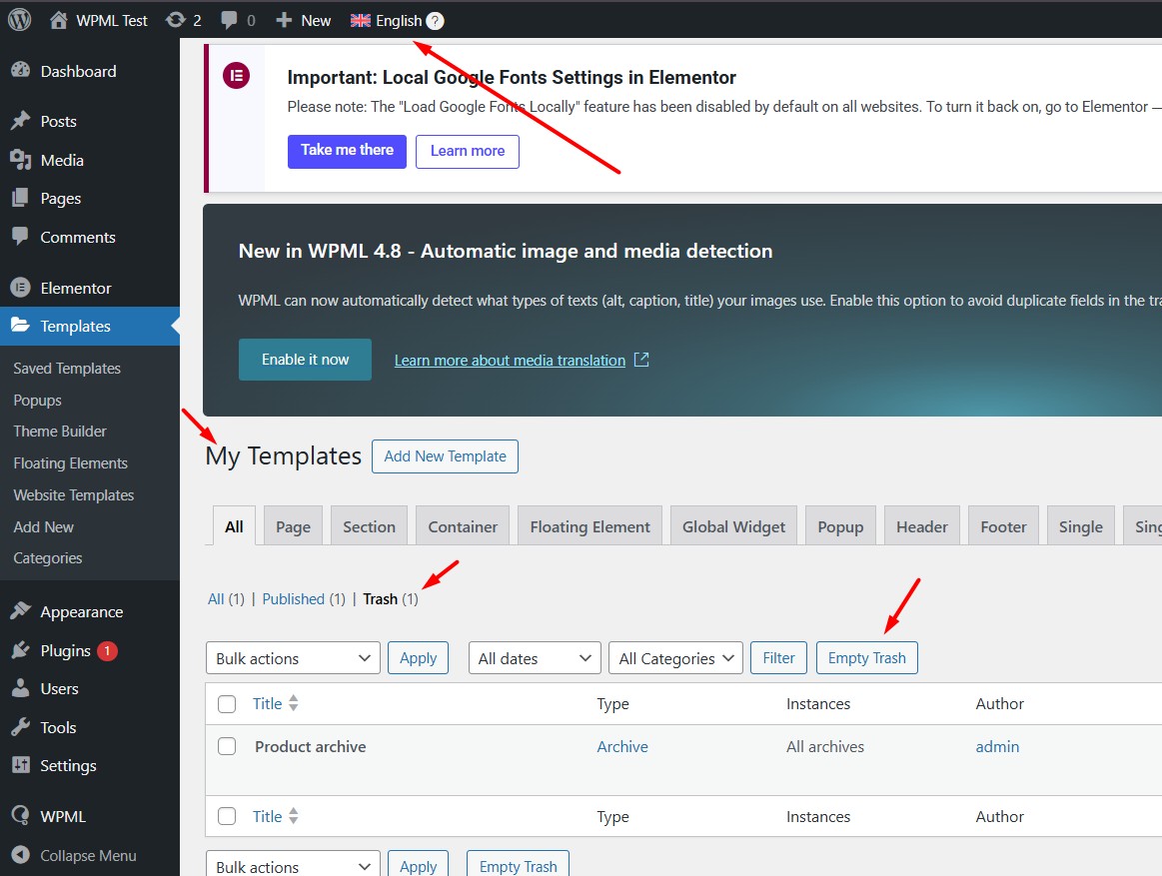Sort by Title arrows in top header
This screenshot has height=876, width=1162.
tap(294, 703)
